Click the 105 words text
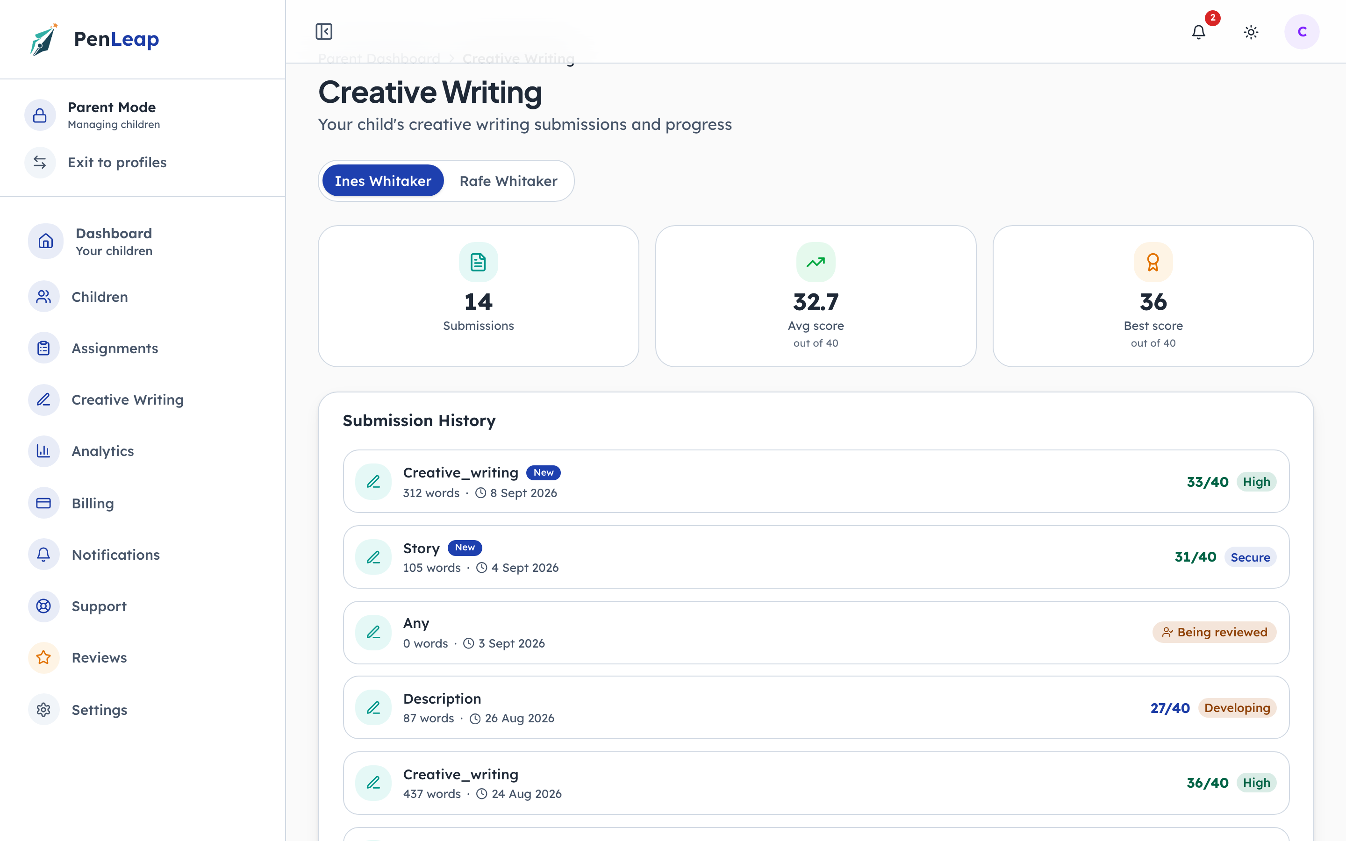This screenshot has width=1346, height=841. pos(432,568)
